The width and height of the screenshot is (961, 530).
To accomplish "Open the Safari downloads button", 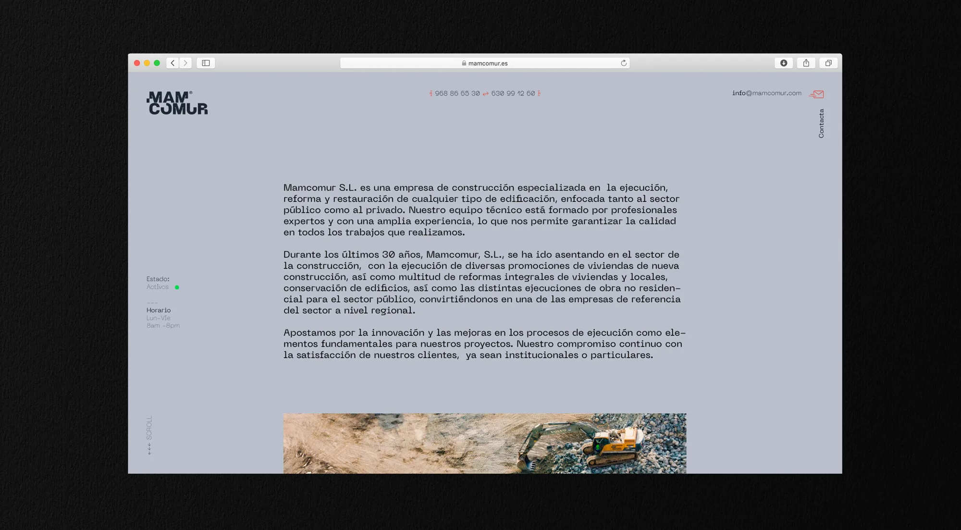I will 784,63.
